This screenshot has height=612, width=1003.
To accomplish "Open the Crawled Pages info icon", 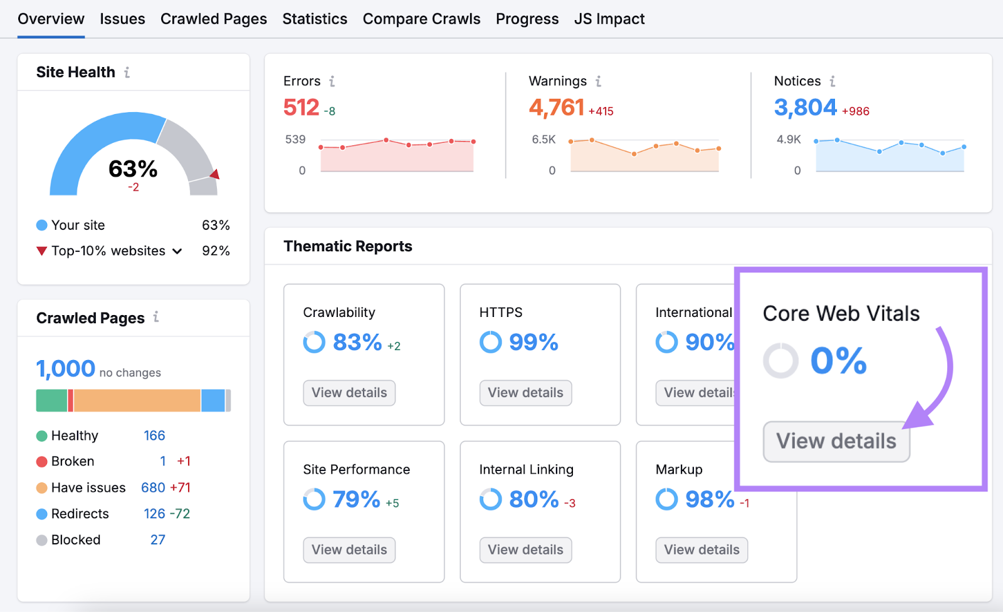I will pos(156,318).
